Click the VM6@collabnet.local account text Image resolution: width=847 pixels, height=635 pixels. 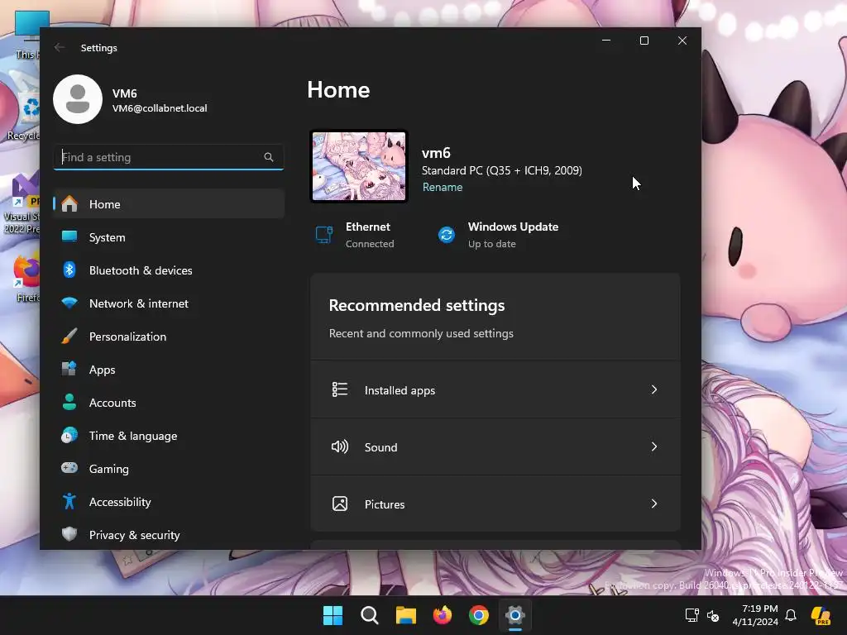pos(160,108)
